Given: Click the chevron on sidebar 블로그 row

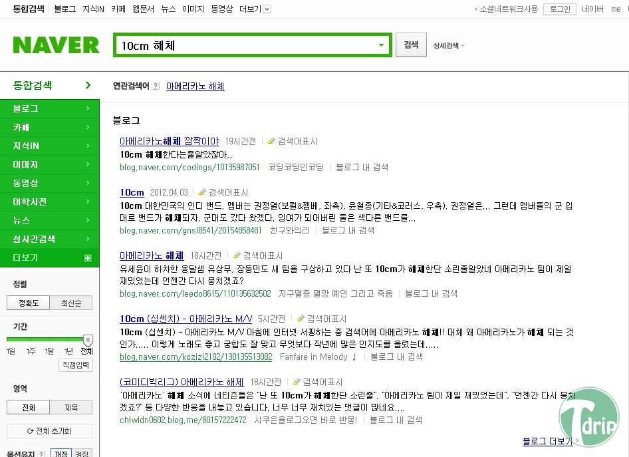Looking at the screenshot, I should coord(88,108).
